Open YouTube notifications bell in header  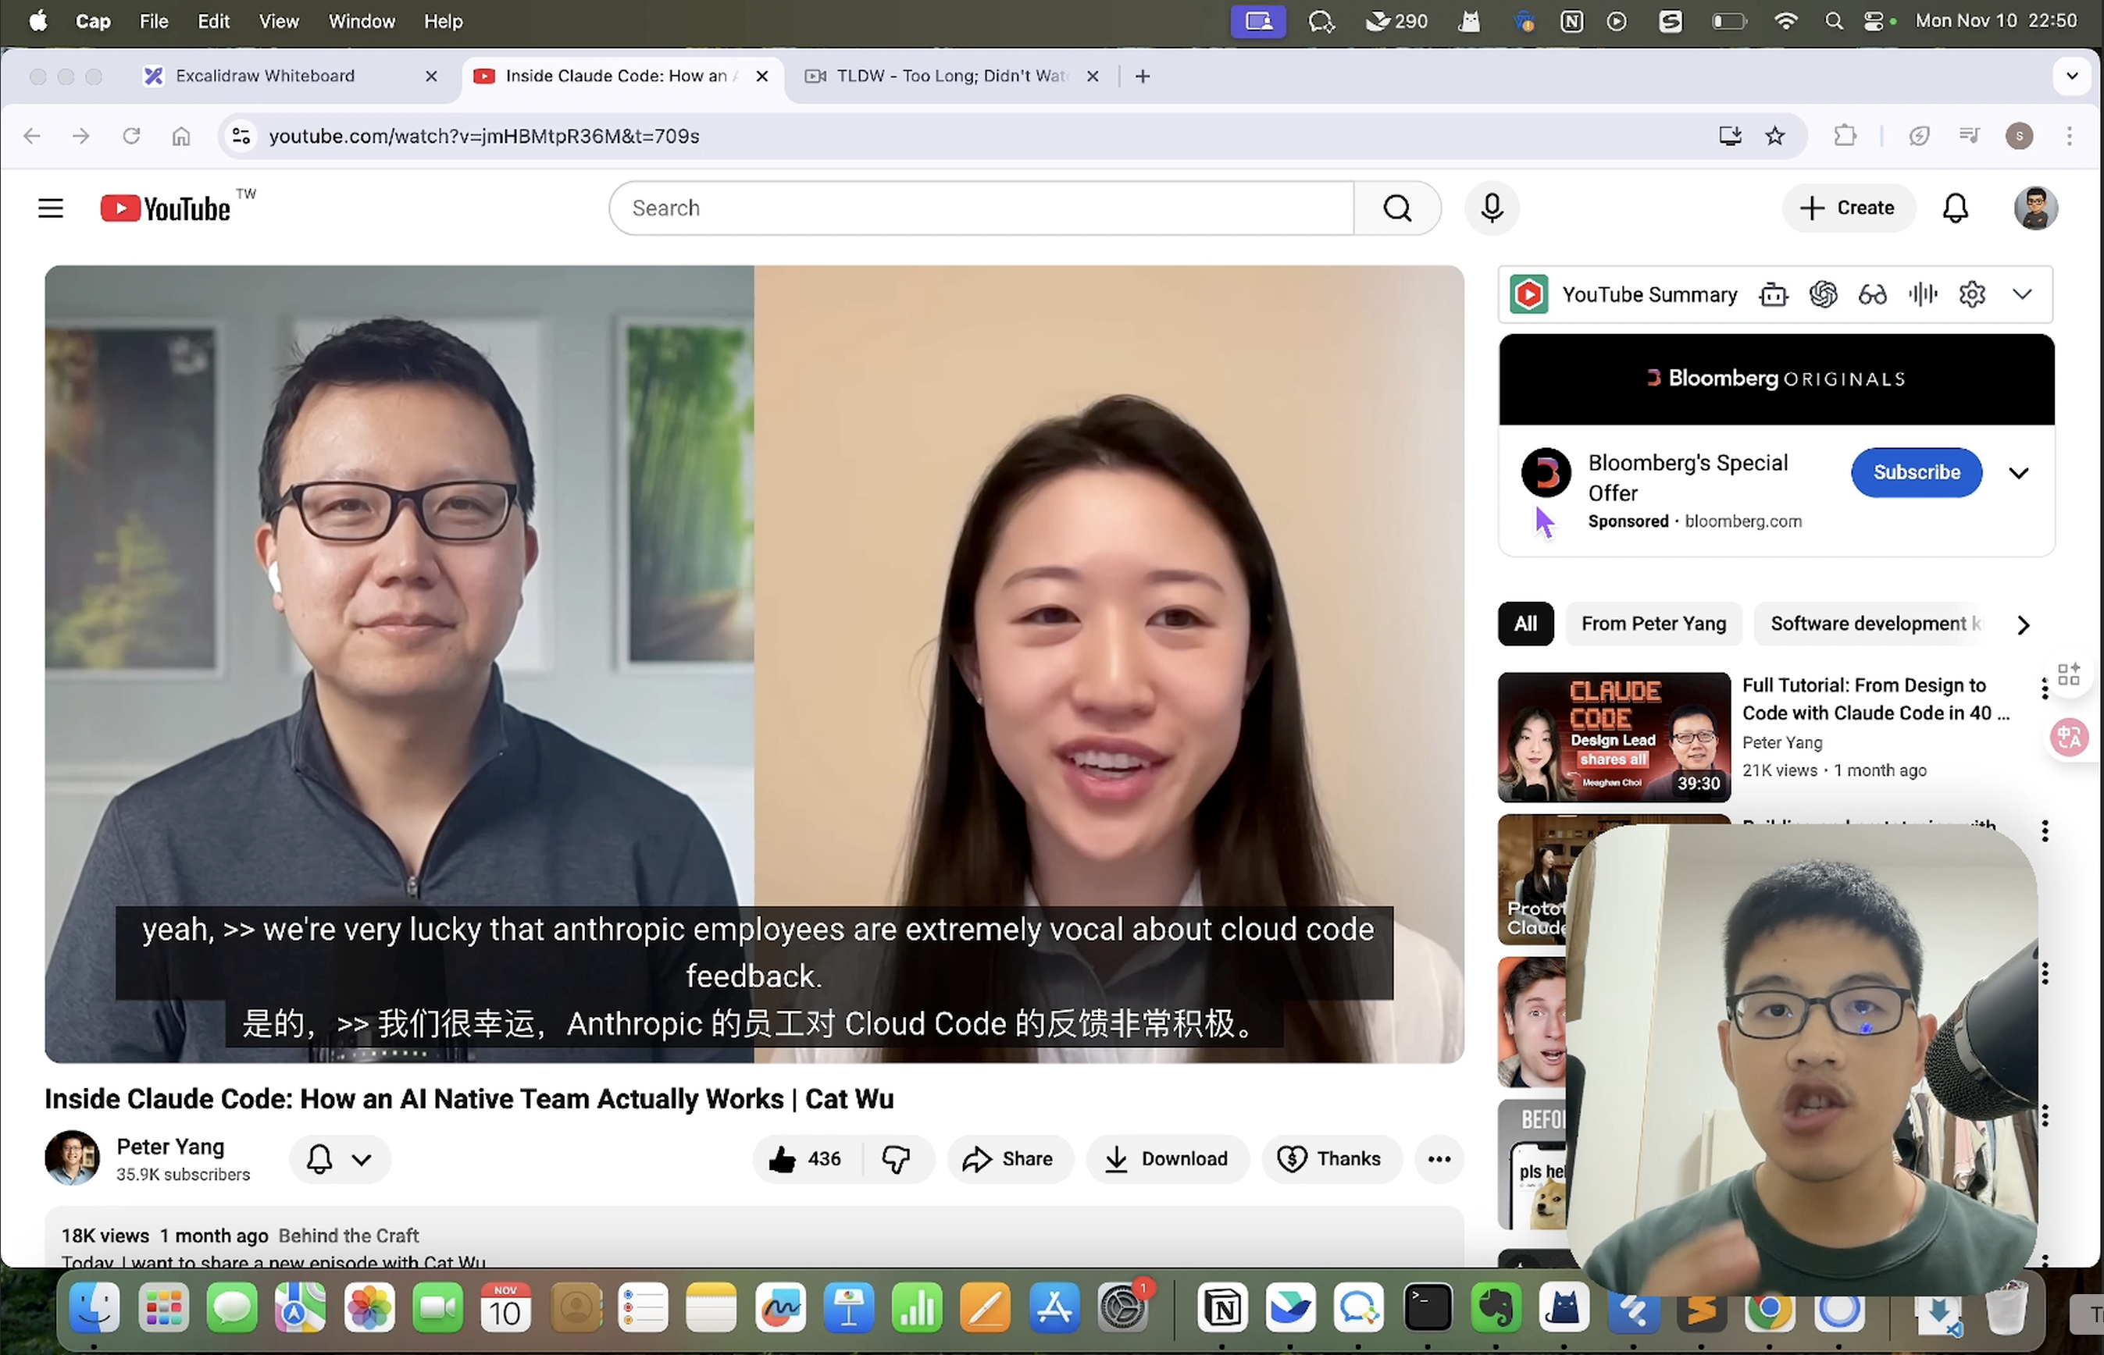(1956, 208)
